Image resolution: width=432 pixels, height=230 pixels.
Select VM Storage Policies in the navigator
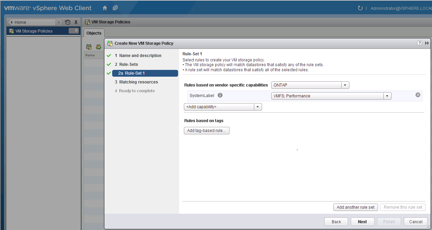(44, 31)
